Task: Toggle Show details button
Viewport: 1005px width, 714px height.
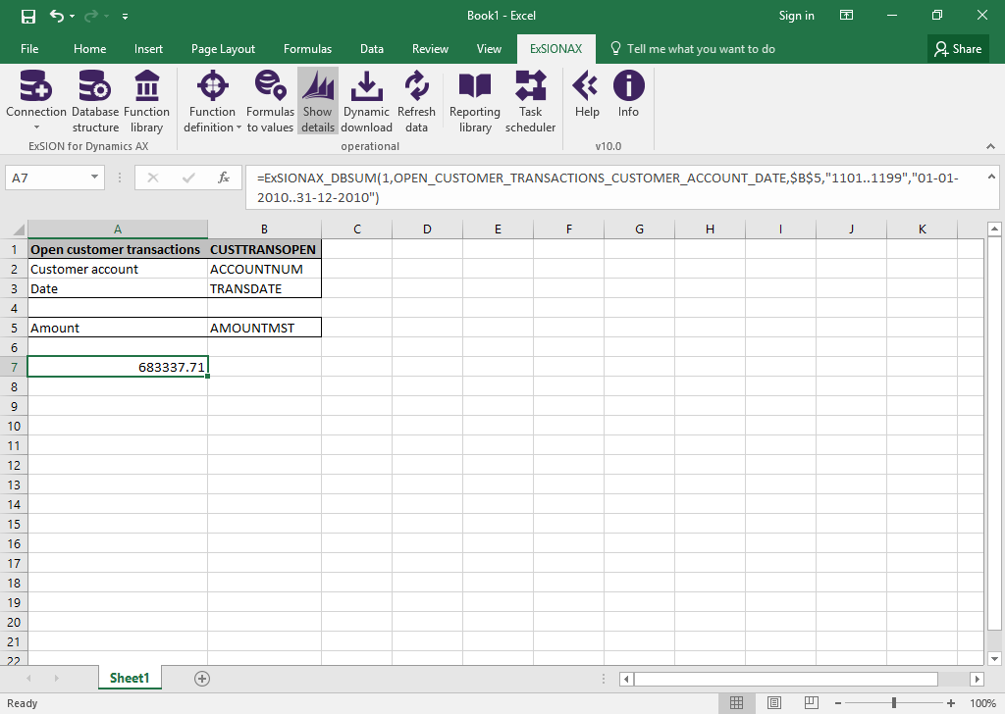Action: pyautogui.click(x=318, y=101)
